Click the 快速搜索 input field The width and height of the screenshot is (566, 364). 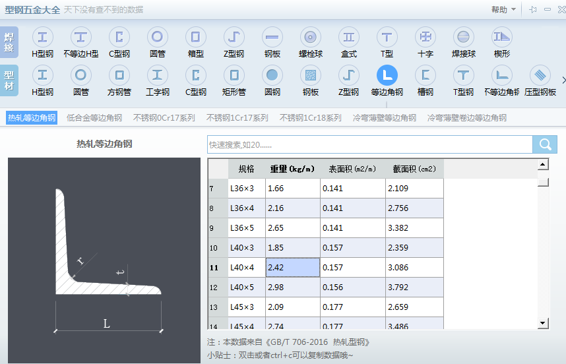tap(370, 144)
